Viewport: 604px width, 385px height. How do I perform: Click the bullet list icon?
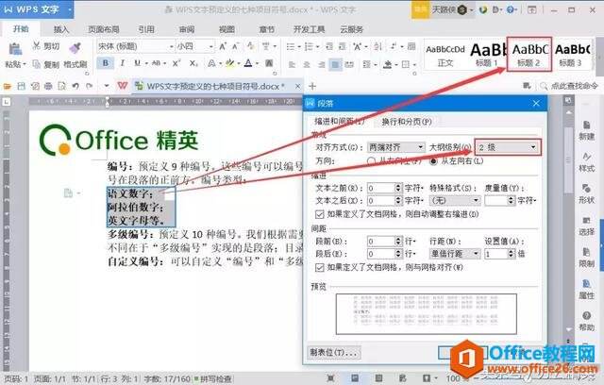click(290, 47)
